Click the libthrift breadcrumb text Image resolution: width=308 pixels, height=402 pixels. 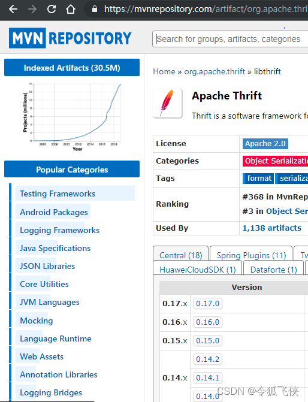[267, 71]
